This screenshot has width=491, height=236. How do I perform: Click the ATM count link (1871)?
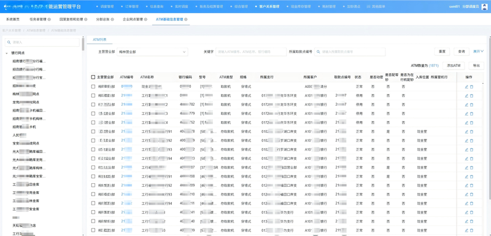pyautogui.click(x=433, y=66)
